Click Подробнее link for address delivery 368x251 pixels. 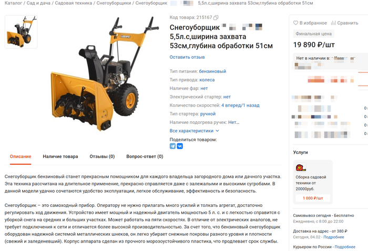pyautogui.click(x=333, y=237)
